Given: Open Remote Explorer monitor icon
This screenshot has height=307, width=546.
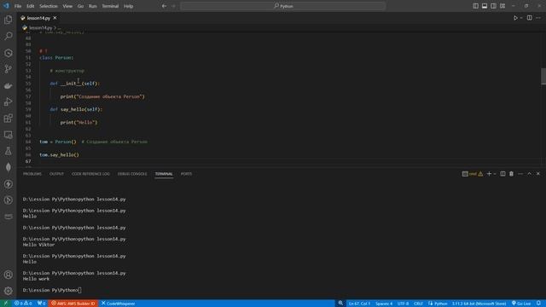Looking at the screenshot, I should (8, 135).
